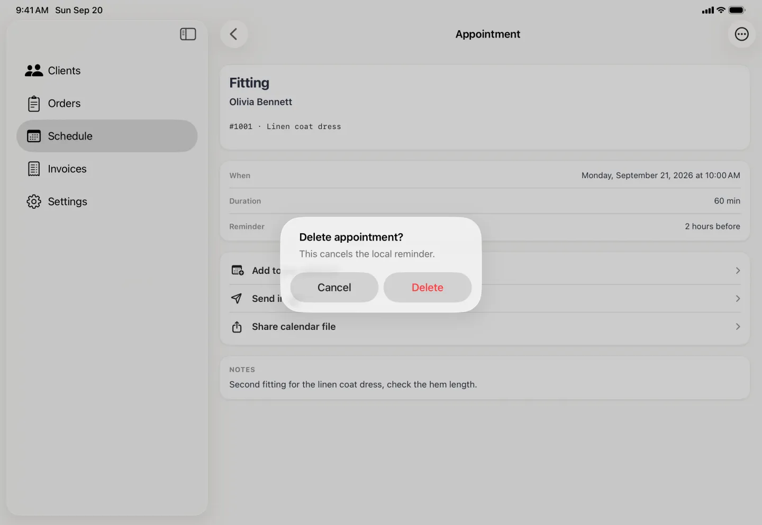Tap the battery status icon

(x=737, y=10)
